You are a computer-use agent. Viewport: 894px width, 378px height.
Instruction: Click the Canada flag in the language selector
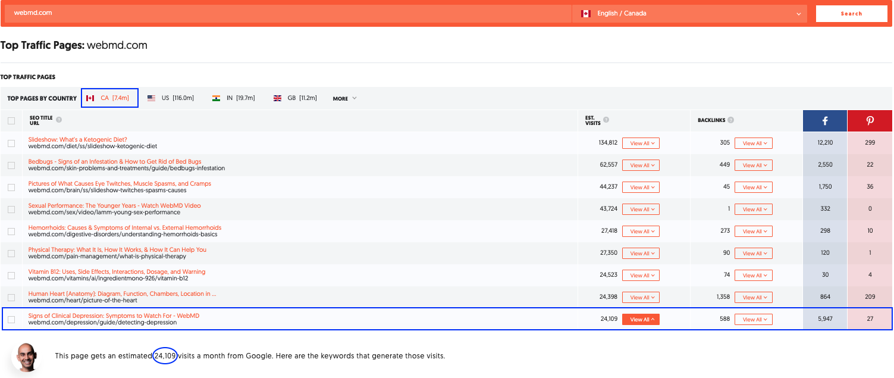[x=585, y=13]
